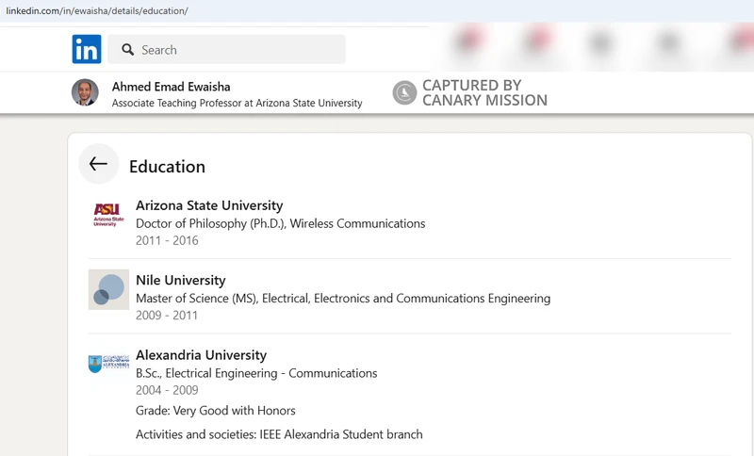Click the LinkedIn home logo
This screenshot has height=456, width=754.
pos(87,49)
